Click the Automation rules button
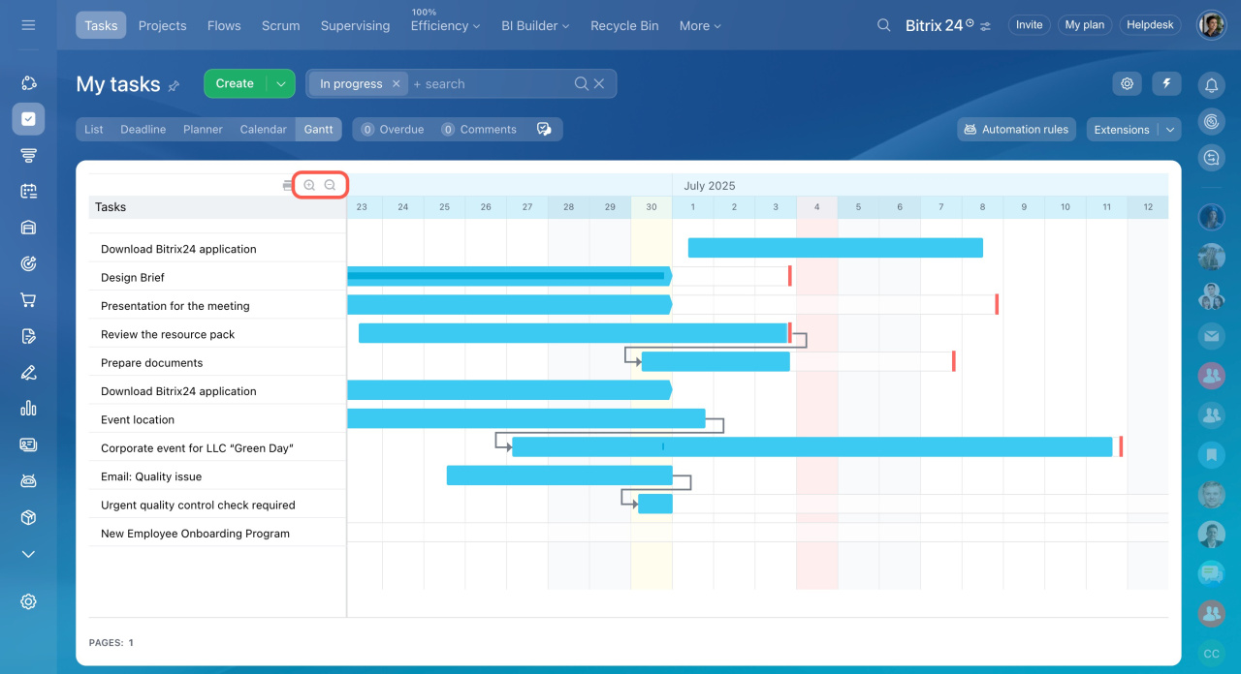 (x=1016, y=129)
